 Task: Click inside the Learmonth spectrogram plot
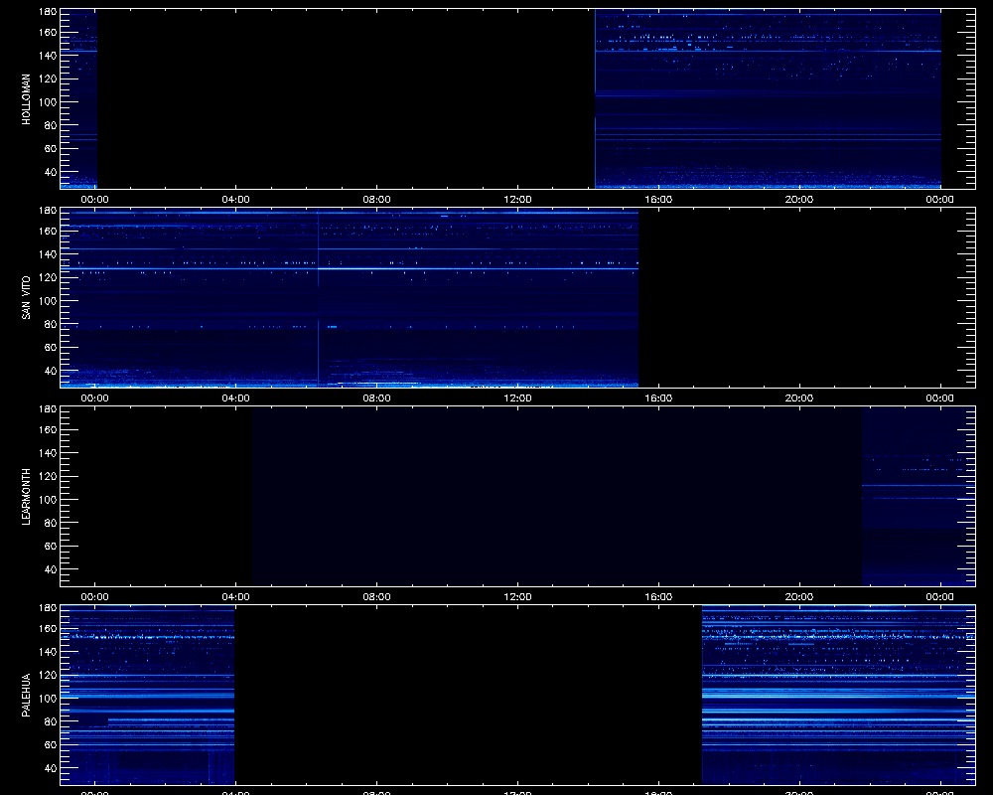click(x=517, y=497)
